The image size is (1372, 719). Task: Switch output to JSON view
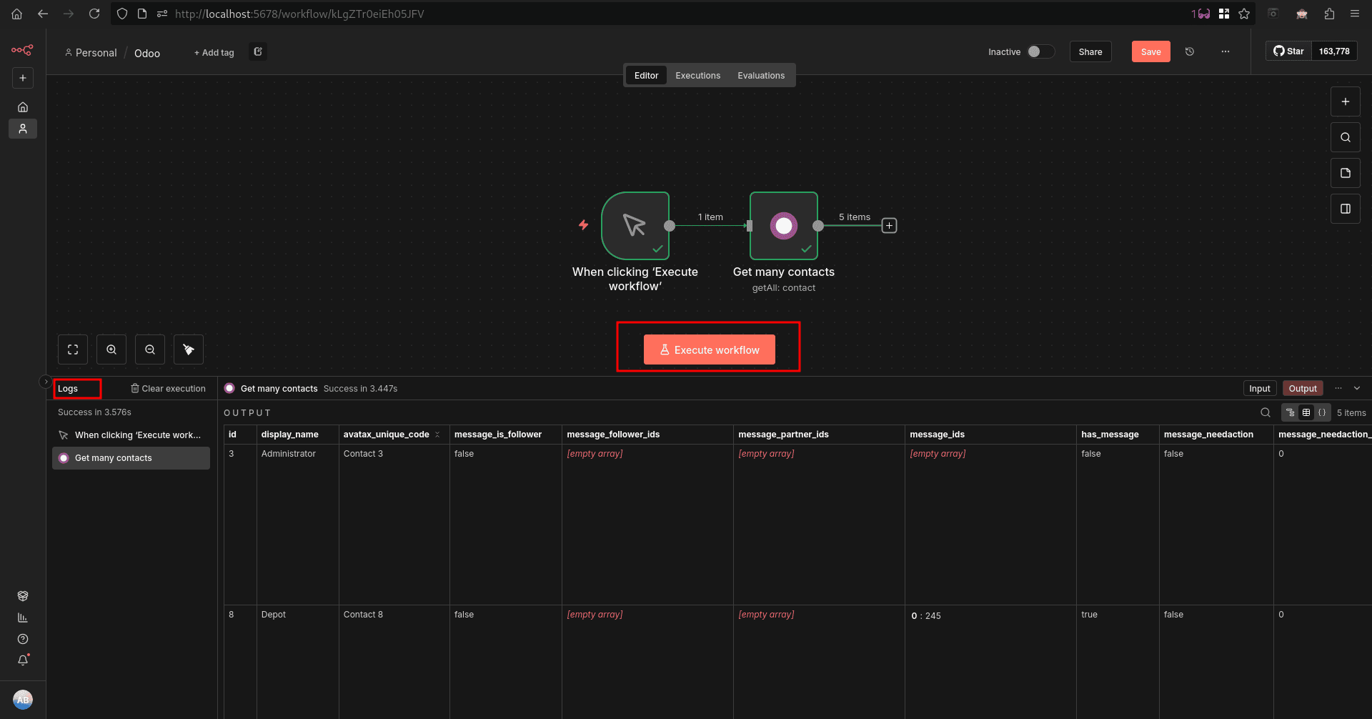click(1323, 412)
